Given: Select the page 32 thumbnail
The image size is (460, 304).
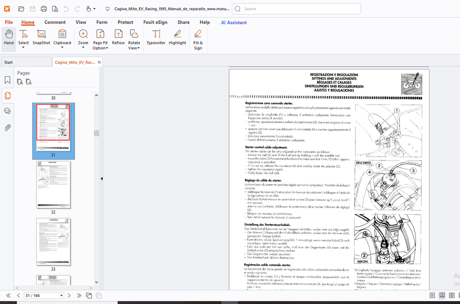Looking at the screenshot, I should pyautogui.click(x=53, y=184).
